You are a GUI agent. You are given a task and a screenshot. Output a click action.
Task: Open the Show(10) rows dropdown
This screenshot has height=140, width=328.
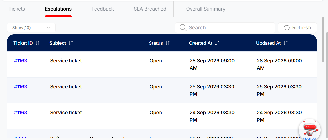coord(31,28)
